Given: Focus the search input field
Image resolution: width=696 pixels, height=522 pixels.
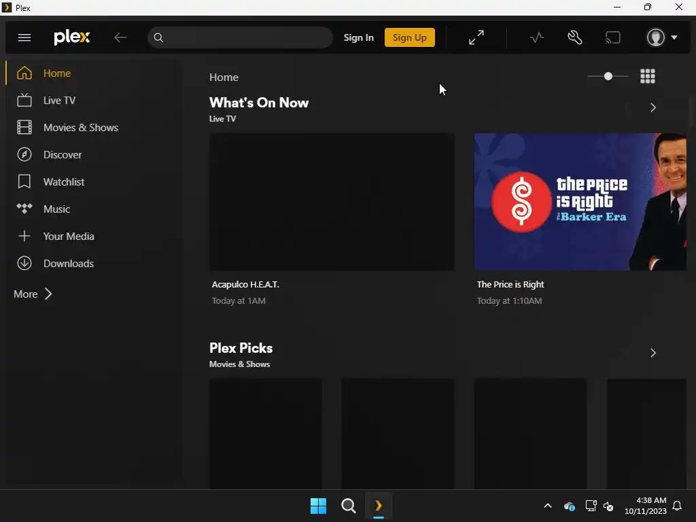Looking at the screenshot, I should 240,38.
